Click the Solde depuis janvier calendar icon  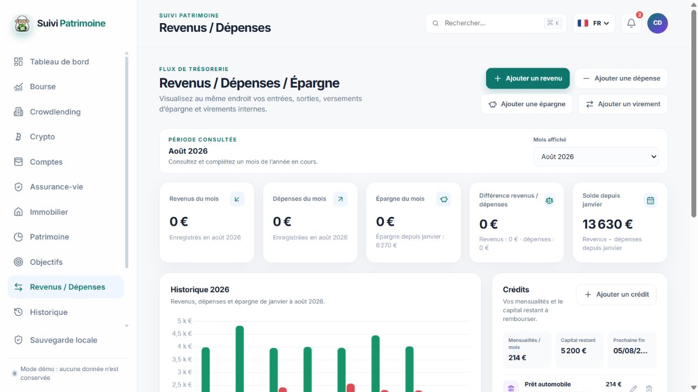tap(651, 200)
